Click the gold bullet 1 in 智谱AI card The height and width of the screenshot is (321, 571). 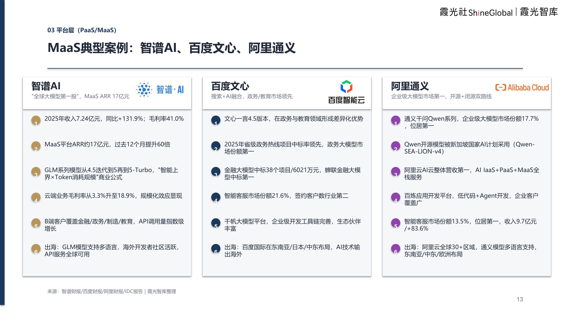(36, 120)
